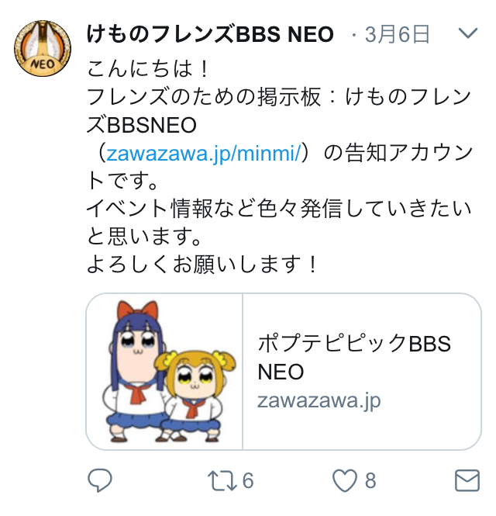The image size is (496, 516).
Task: Open the けものフレンズBBS NEO account name
Action: pos(210,34)
